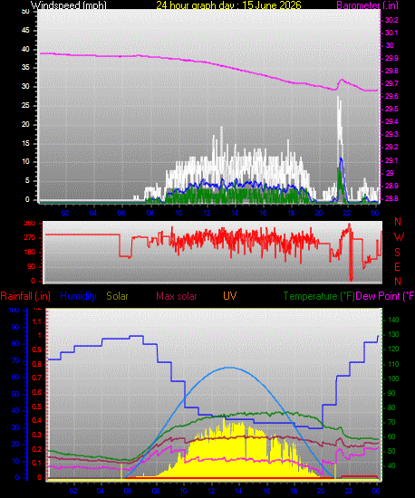Click the E compass label on direction graph
415x498 pixels.
click(397, 267)
